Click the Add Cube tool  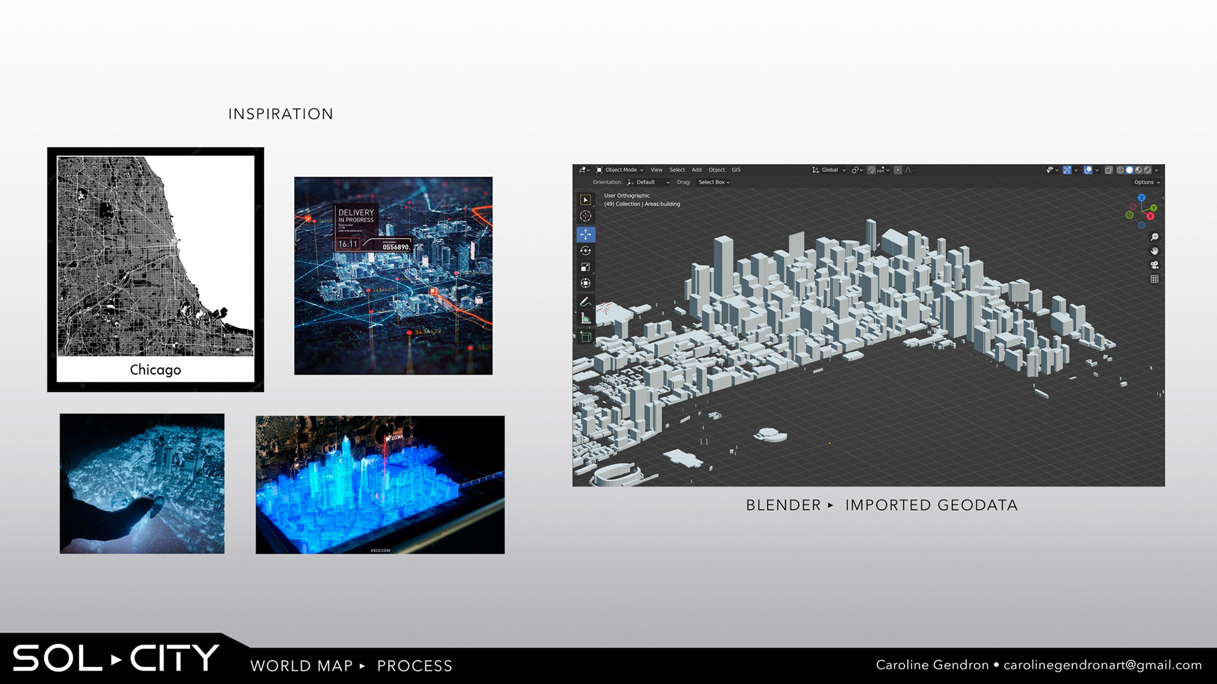pyautogui.click(x=585, y=337)
